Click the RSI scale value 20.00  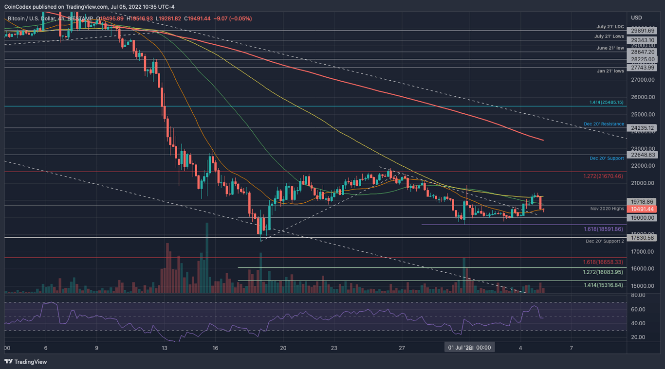[638, 337]
